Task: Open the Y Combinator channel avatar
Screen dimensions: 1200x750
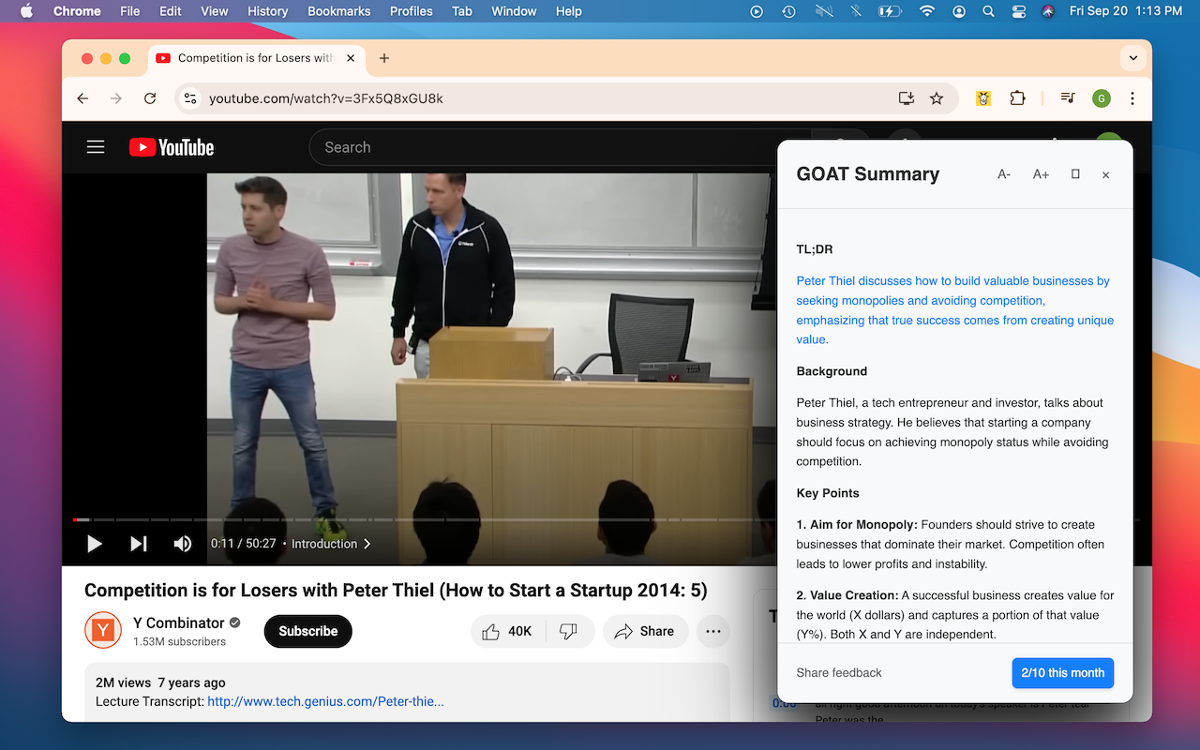Action: 103,630
